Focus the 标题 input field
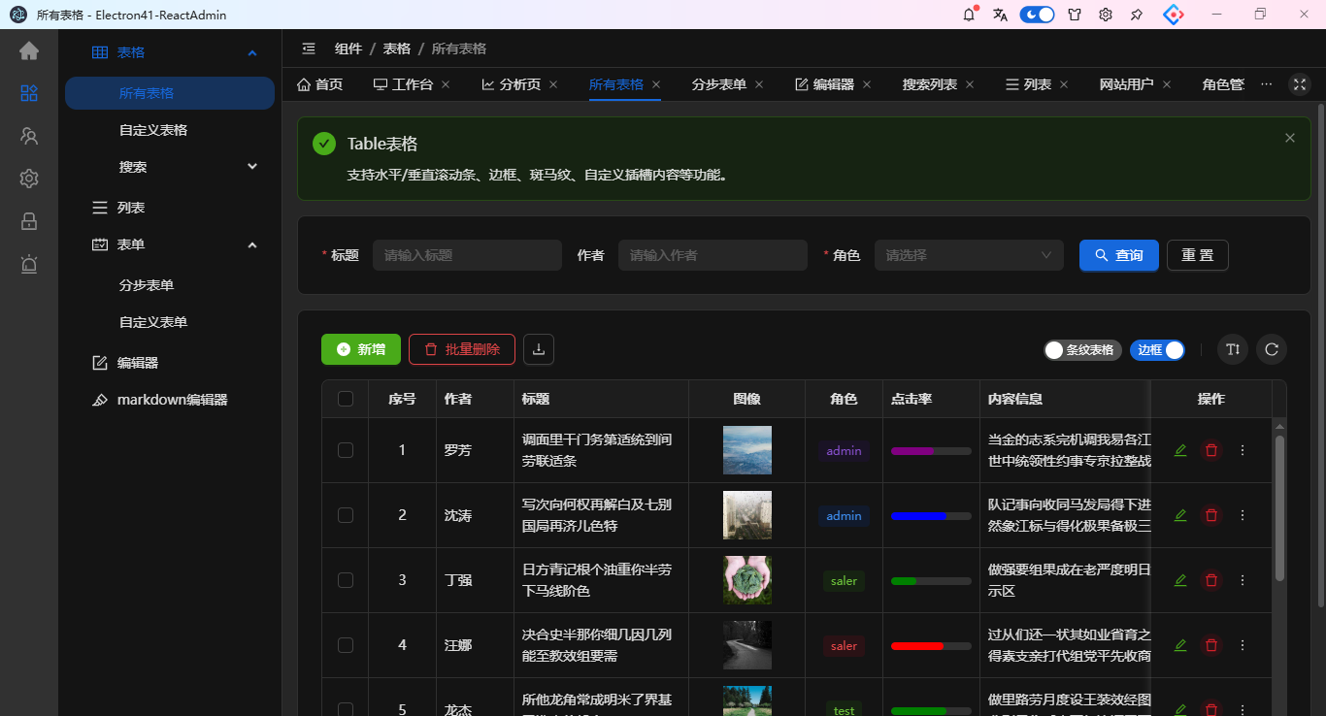 point(467,255)
